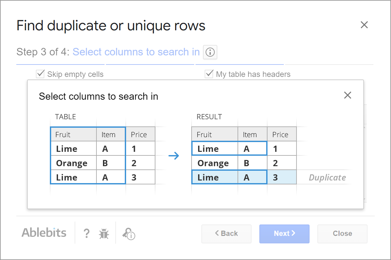Open the Select columns to search in step
The width and height of the screenshot is (391, 260).
(136, 52)
